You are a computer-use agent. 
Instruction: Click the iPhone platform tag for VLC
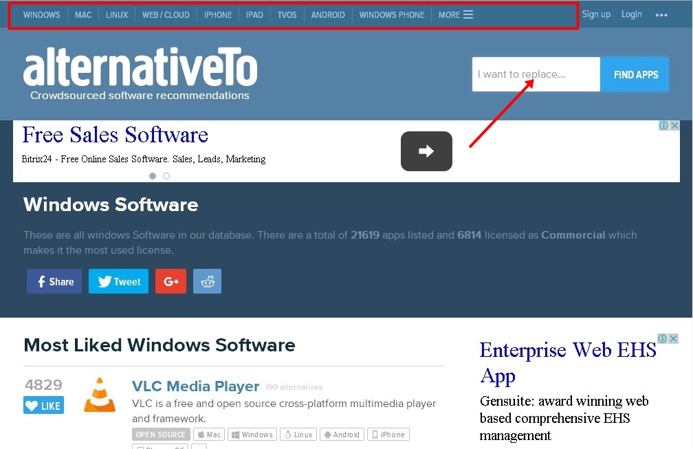pyautogui.click(x=388, y=435)
